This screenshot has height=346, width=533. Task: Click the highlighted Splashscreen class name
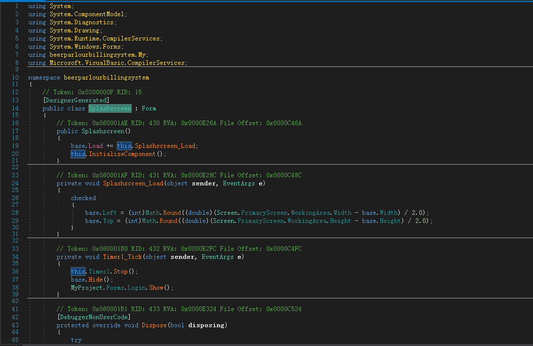(110, 108)
